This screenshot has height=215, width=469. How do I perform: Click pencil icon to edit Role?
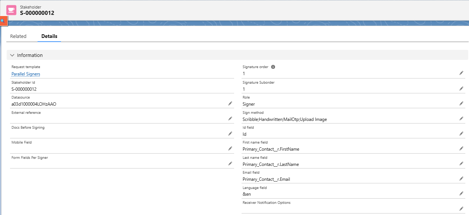461,103
